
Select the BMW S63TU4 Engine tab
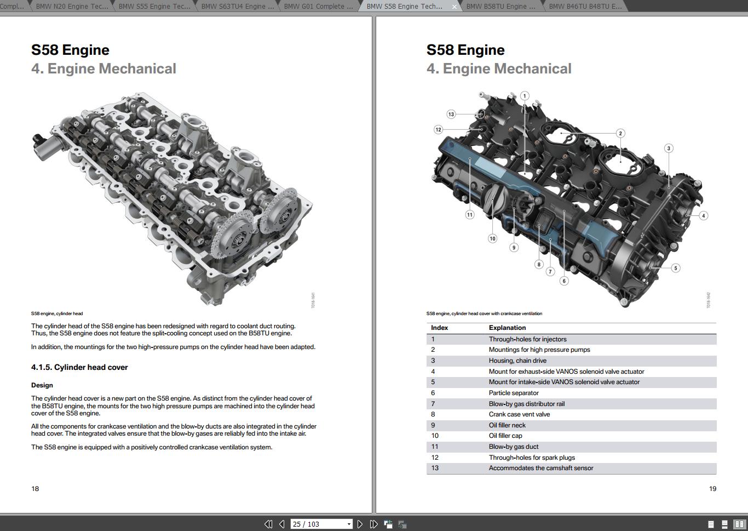tap(234, 6)
